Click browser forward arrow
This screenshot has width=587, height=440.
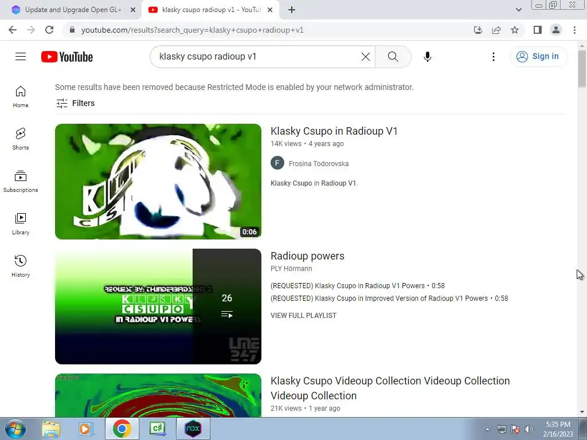click(31, 30)
